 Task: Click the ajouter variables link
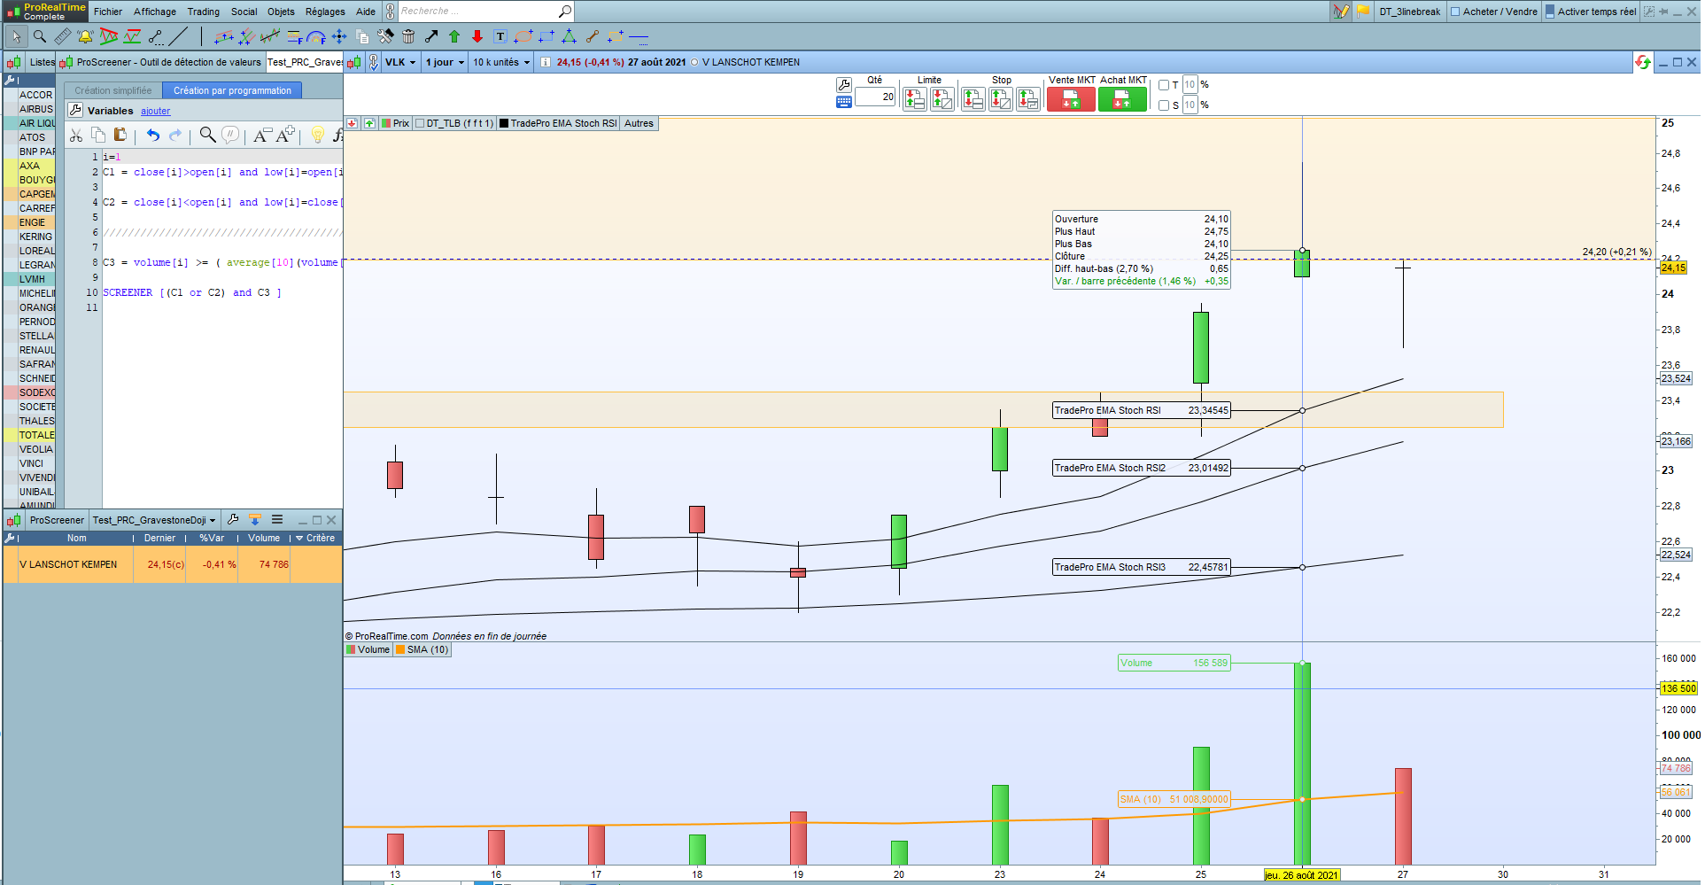pyautogui.click(x=155, y=111)
